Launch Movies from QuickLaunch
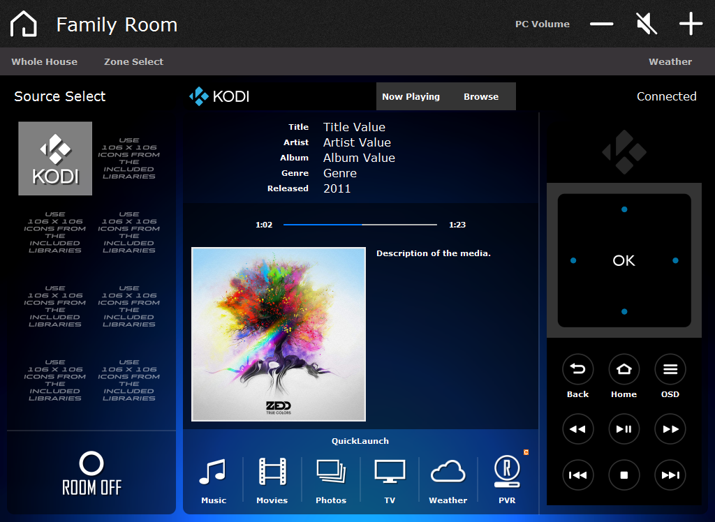 (x=272, y=481)
